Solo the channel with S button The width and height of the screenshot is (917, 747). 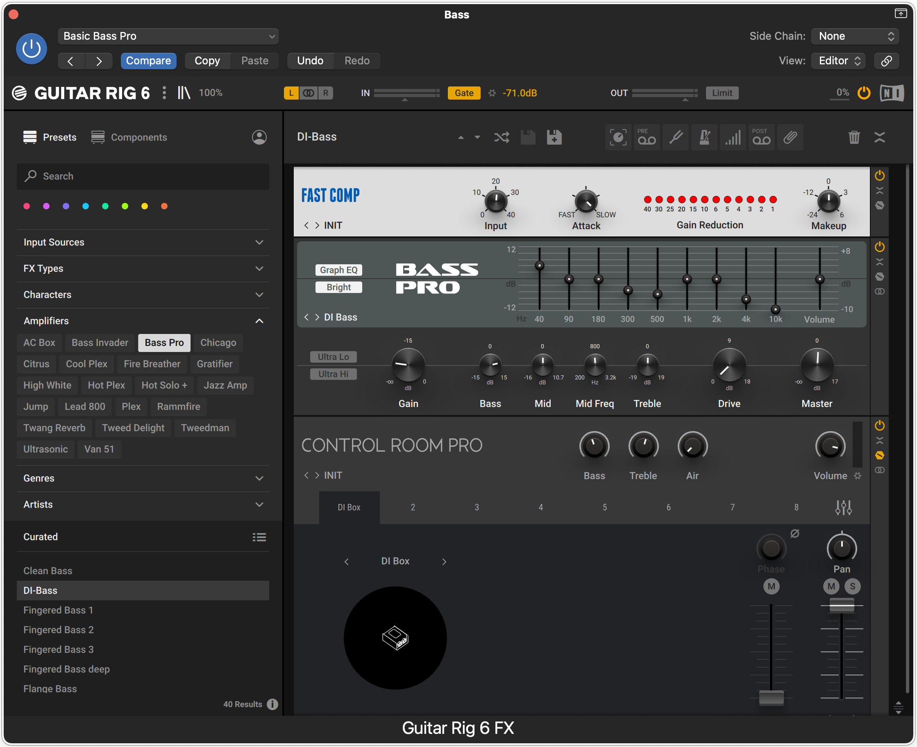(852, 586)
